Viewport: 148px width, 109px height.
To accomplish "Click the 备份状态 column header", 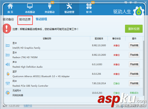I will pyautogui.click(x=117, y=39).
